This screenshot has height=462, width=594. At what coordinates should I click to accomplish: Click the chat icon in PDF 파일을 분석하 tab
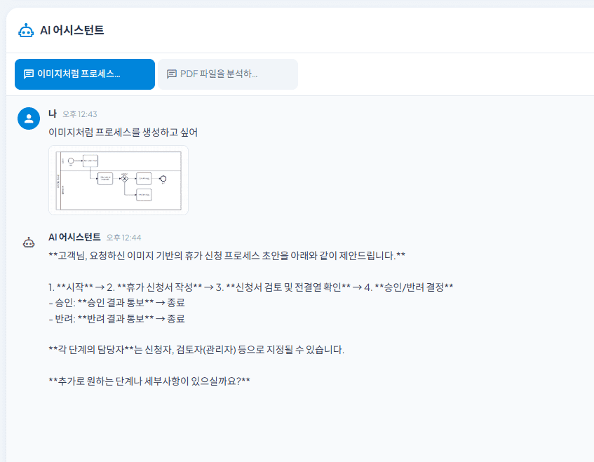[x=172, y=74]
